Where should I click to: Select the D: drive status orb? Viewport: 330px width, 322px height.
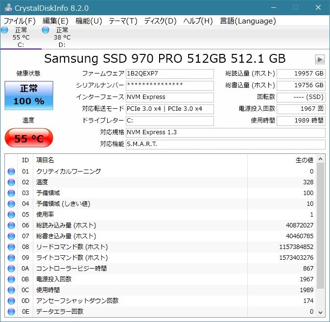coord(46,30)
